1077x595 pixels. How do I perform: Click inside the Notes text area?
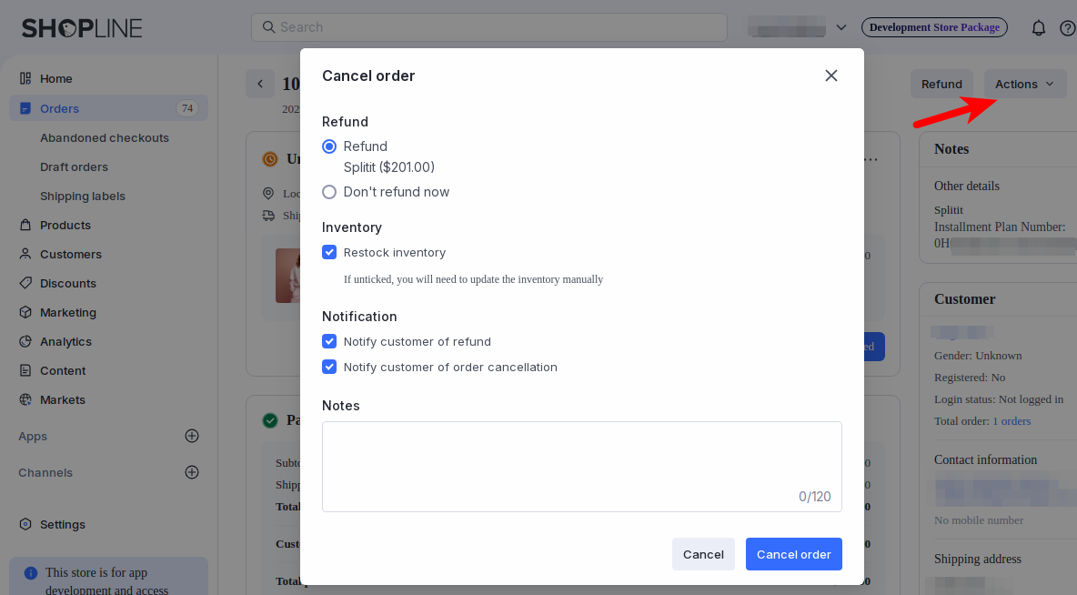pos(582,467)
